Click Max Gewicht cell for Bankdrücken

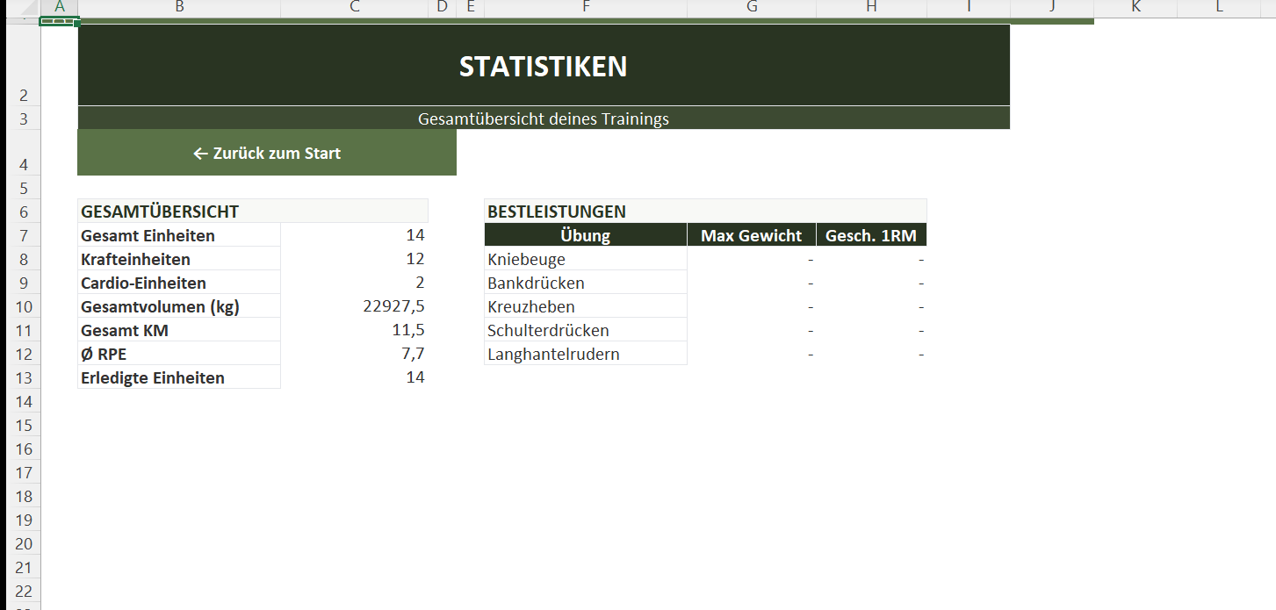tap(751, 283)
